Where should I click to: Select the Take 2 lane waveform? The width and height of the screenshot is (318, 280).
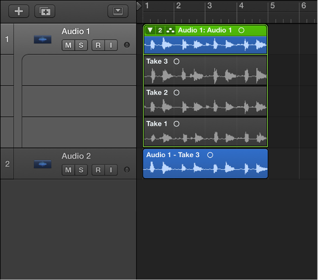click(205, 107)
